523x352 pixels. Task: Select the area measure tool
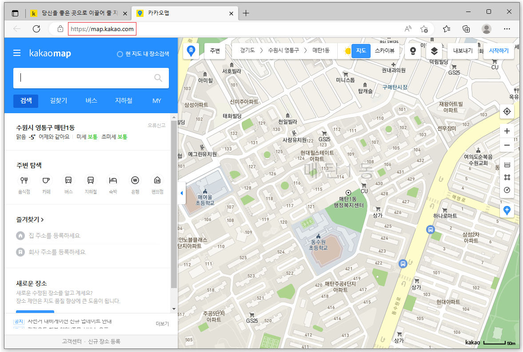[x=507, y=178]
